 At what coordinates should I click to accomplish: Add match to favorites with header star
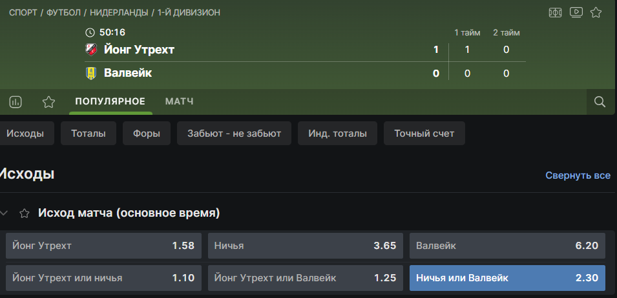tap(596, 12)
